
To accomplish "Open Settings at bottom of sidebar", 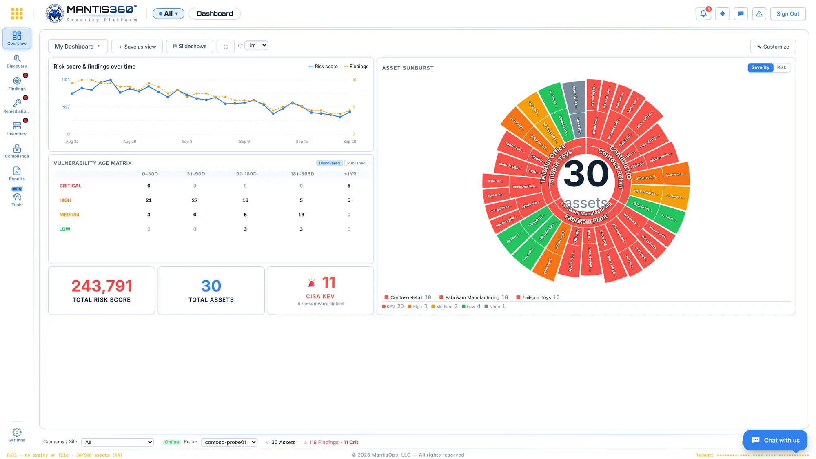I will click(17, 435).
